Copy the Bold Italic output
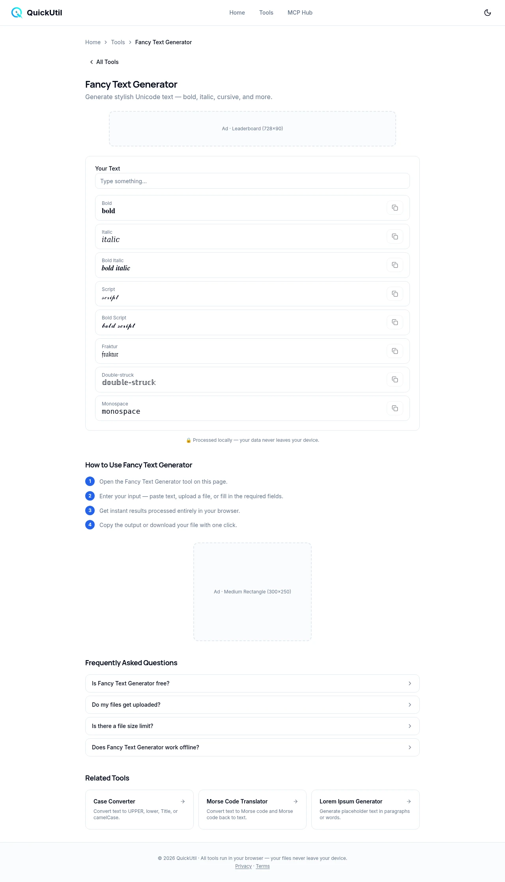 [395, 265]
